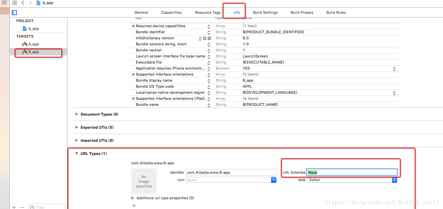Click the A_app file icon in the jump bar
Viewport: 443px width, 209px height.
pyautogui.click(x=39, y=3)
